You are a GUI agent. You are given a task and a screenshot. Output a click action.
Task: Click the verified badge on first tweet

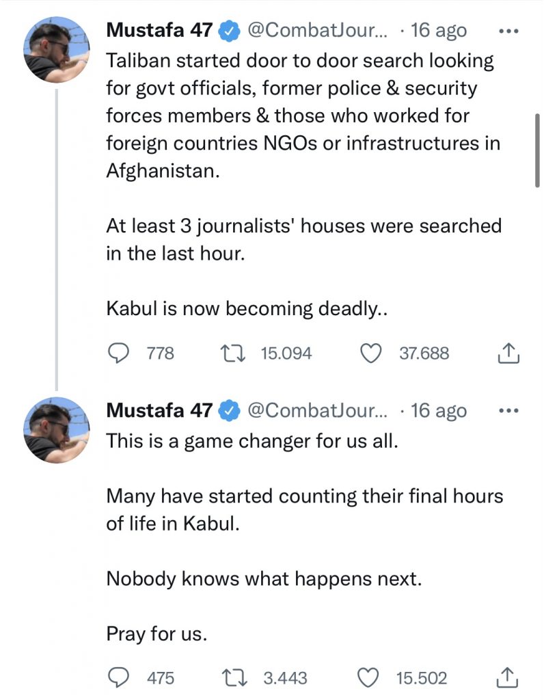(x=228, y=31)
